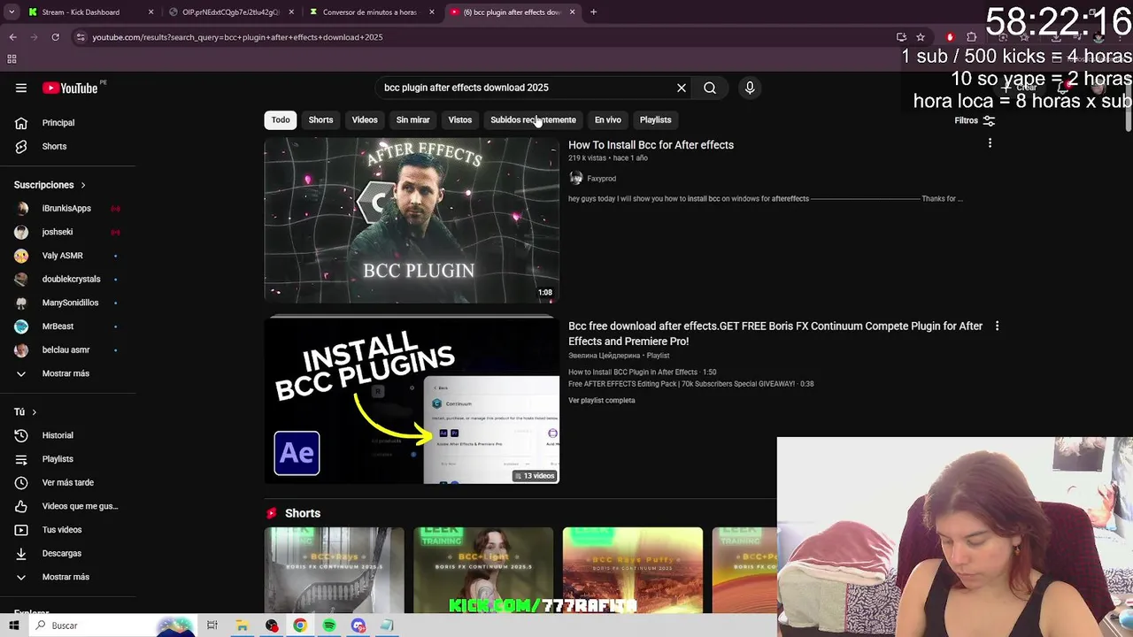Screen dimensions: 1133x637
Task: Open the BCC+Light Shorts thumbnail
Action: click(x=483, y=570)
